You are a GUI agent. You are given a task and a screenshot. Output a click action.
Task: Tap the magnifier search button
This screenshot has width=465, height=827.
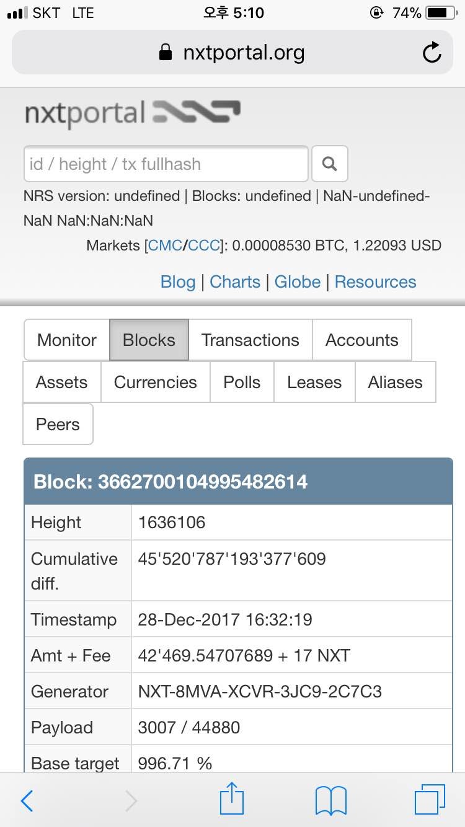329,164
